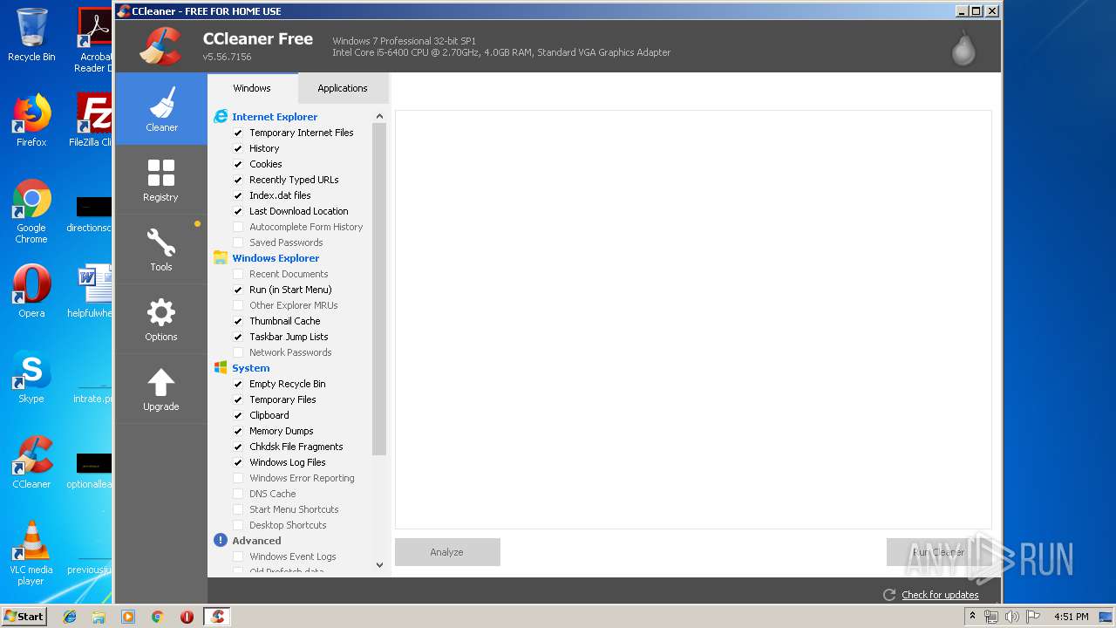This screenshot has height=628, width=1116.
Task: Uncheck Empty Recycle Bin
Action: 238,384
